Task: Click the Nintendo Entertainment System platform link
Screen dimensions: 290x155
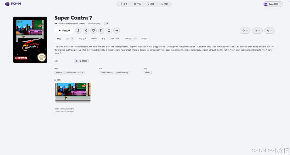Action: click(70, 24)
